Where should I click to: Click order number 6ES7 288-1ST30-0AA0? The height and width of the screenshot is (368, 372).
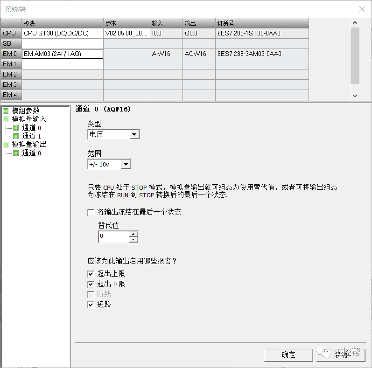point(262,33)
